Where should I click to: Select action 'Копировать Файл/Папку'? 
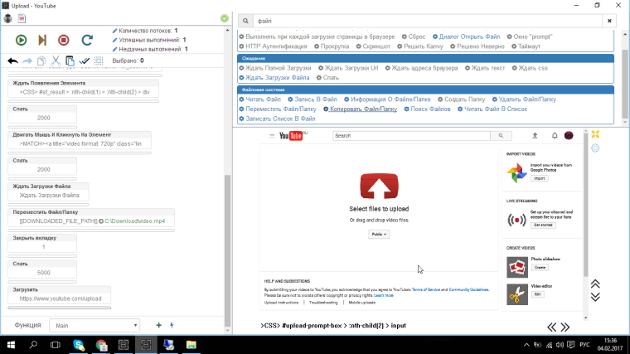click(361, 109)
